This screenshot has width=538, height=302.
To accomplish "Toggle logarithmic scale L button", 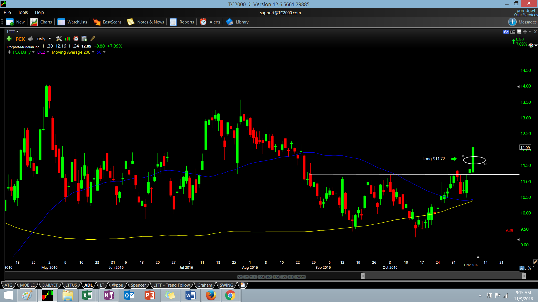I will tap(525, 268).
